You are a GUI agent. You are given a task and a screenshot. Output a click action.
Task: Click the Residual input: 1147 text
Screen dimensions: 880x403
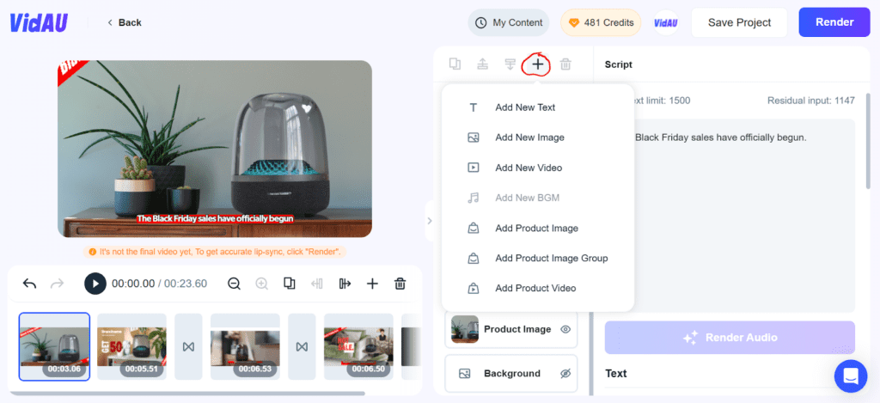pyautogui.click(x=811, y=101)
